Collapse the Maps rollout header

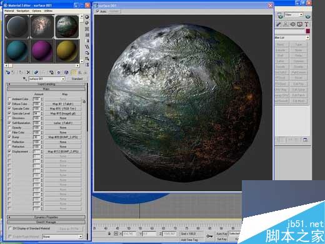pyautogui.click(x=46, y=89)
